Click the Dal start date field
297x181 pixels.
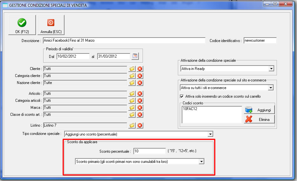coord(73,56)
